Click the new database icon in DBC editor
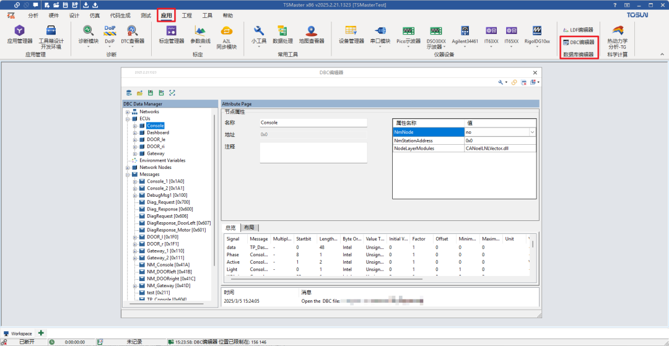This screenshot has height=346, width=669. (129, 92)
